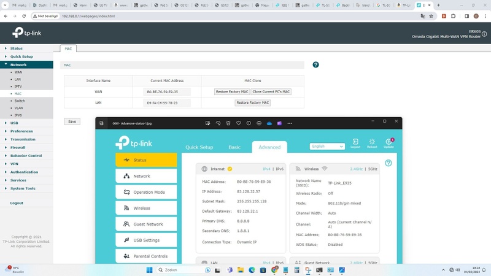
Task: Show hidden system tray icons chevron
Action: [x=443, y=270]
